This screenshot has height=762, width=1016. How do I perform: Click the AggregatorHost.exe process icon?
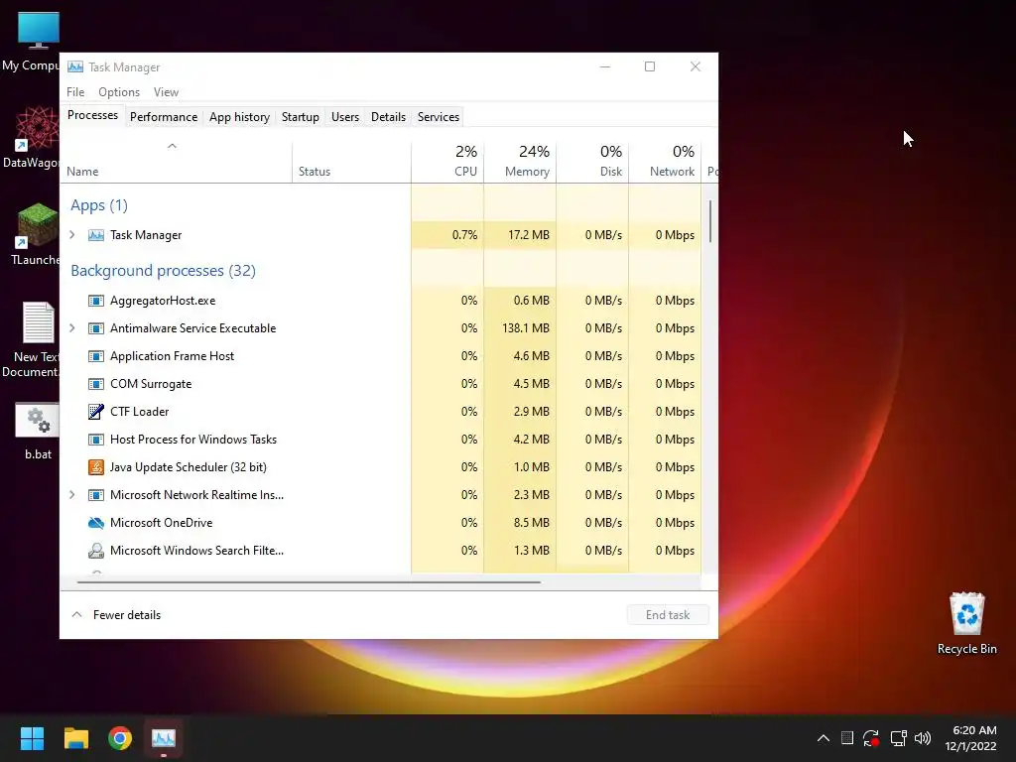pyautogui.click(x=96, y=301)
